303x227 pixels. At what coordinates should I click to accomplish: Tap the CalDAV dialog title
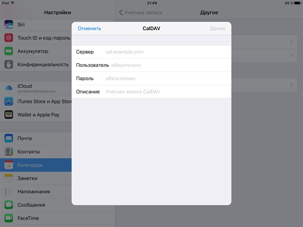tap(151, 29)
